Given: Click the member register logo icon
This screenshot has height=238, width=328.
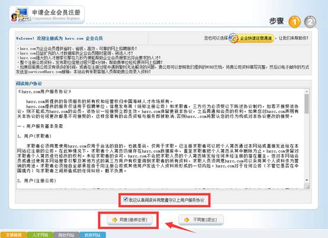Looking at the screenshot, I should click(x=20, y=15).
